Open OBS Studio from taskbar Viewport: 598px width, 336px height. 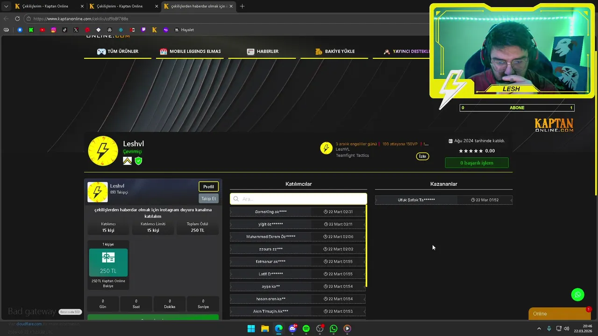tap(320, 329)
